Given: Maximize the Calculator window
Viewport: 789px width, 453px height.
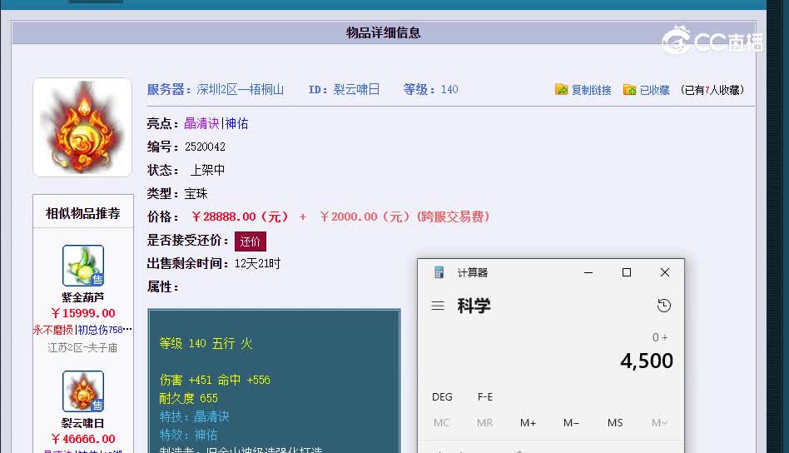Looking at the screenshot, I should (627, 272).
